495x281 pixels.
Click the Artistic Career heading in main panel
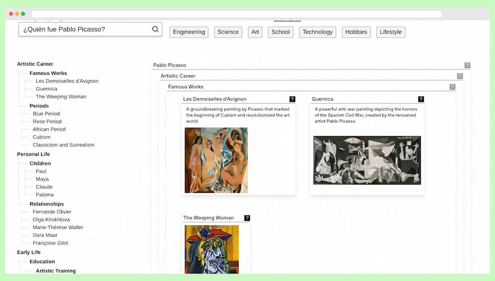pyautogui.click(x=178, y=76)
